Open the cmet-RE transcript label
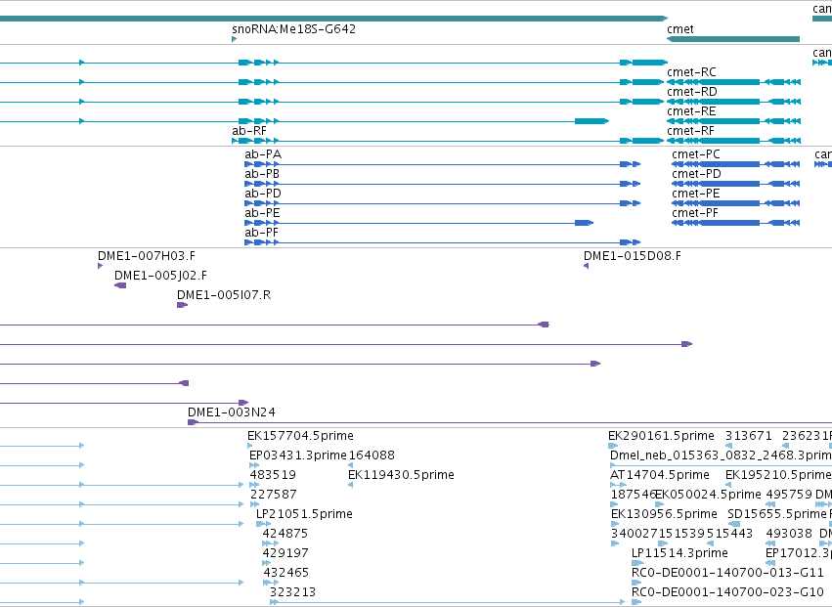 691,111
